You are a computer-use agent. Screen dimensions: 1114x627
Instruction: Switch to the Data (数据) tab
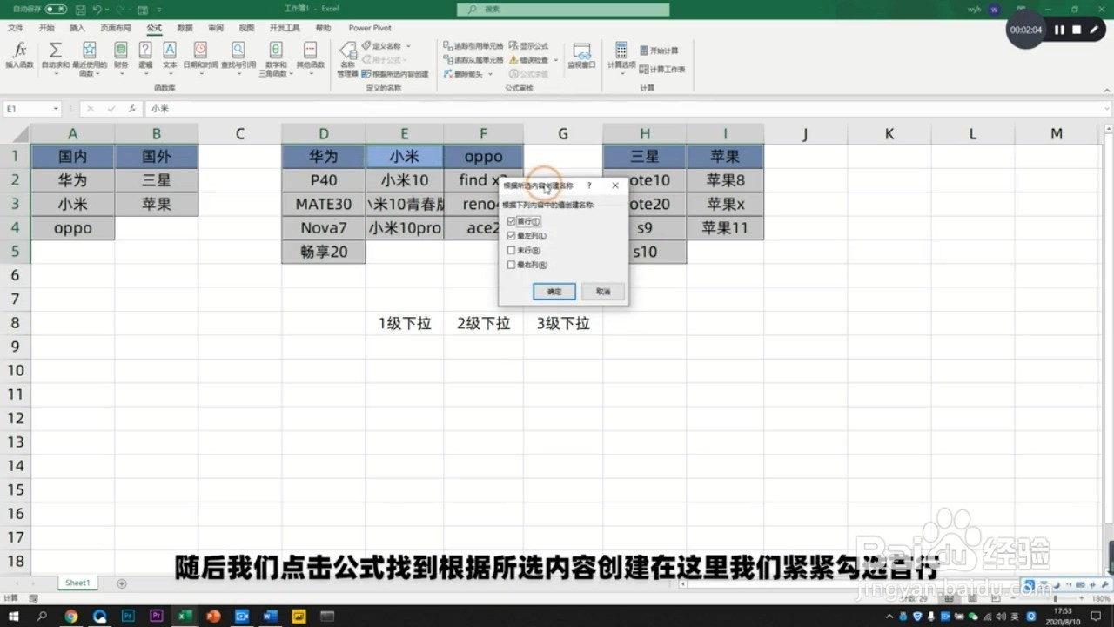(x=185, y=28)
